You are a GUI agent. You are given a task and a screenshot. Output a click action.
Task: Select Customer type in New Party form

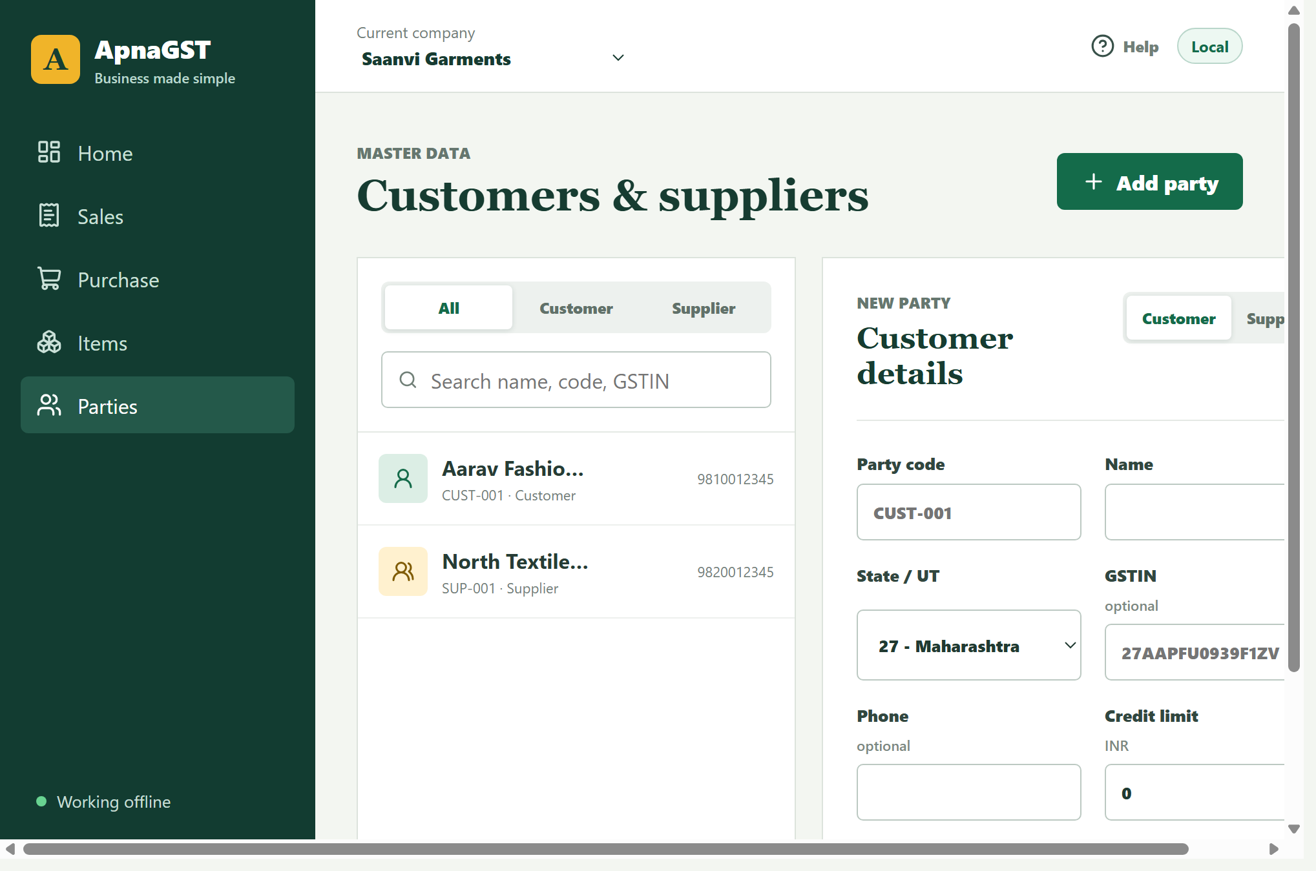click(x=1178, y=319)
